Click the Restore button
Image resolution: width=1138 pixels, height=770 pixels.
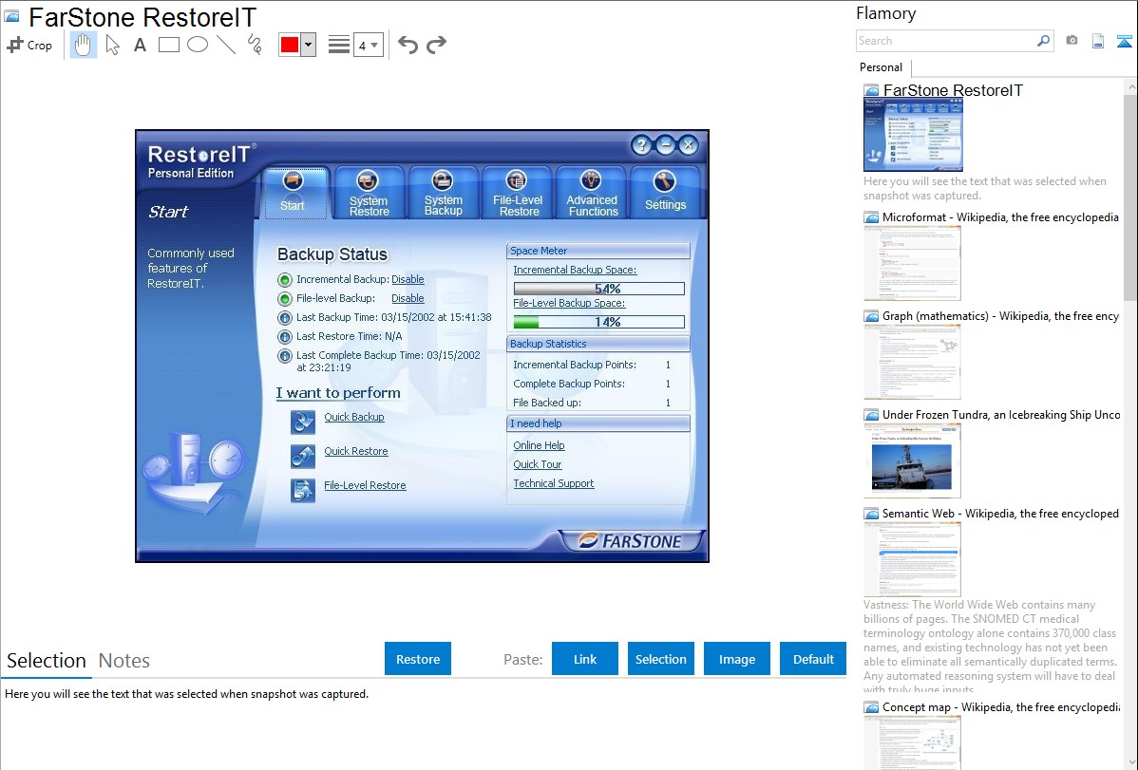click(x=418, y=659)
